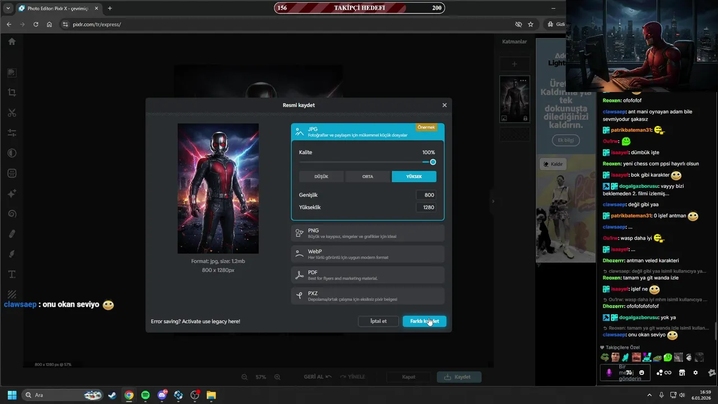Choose the PXZ format option
Screen dimensions: 718x404
click(367, 296)
